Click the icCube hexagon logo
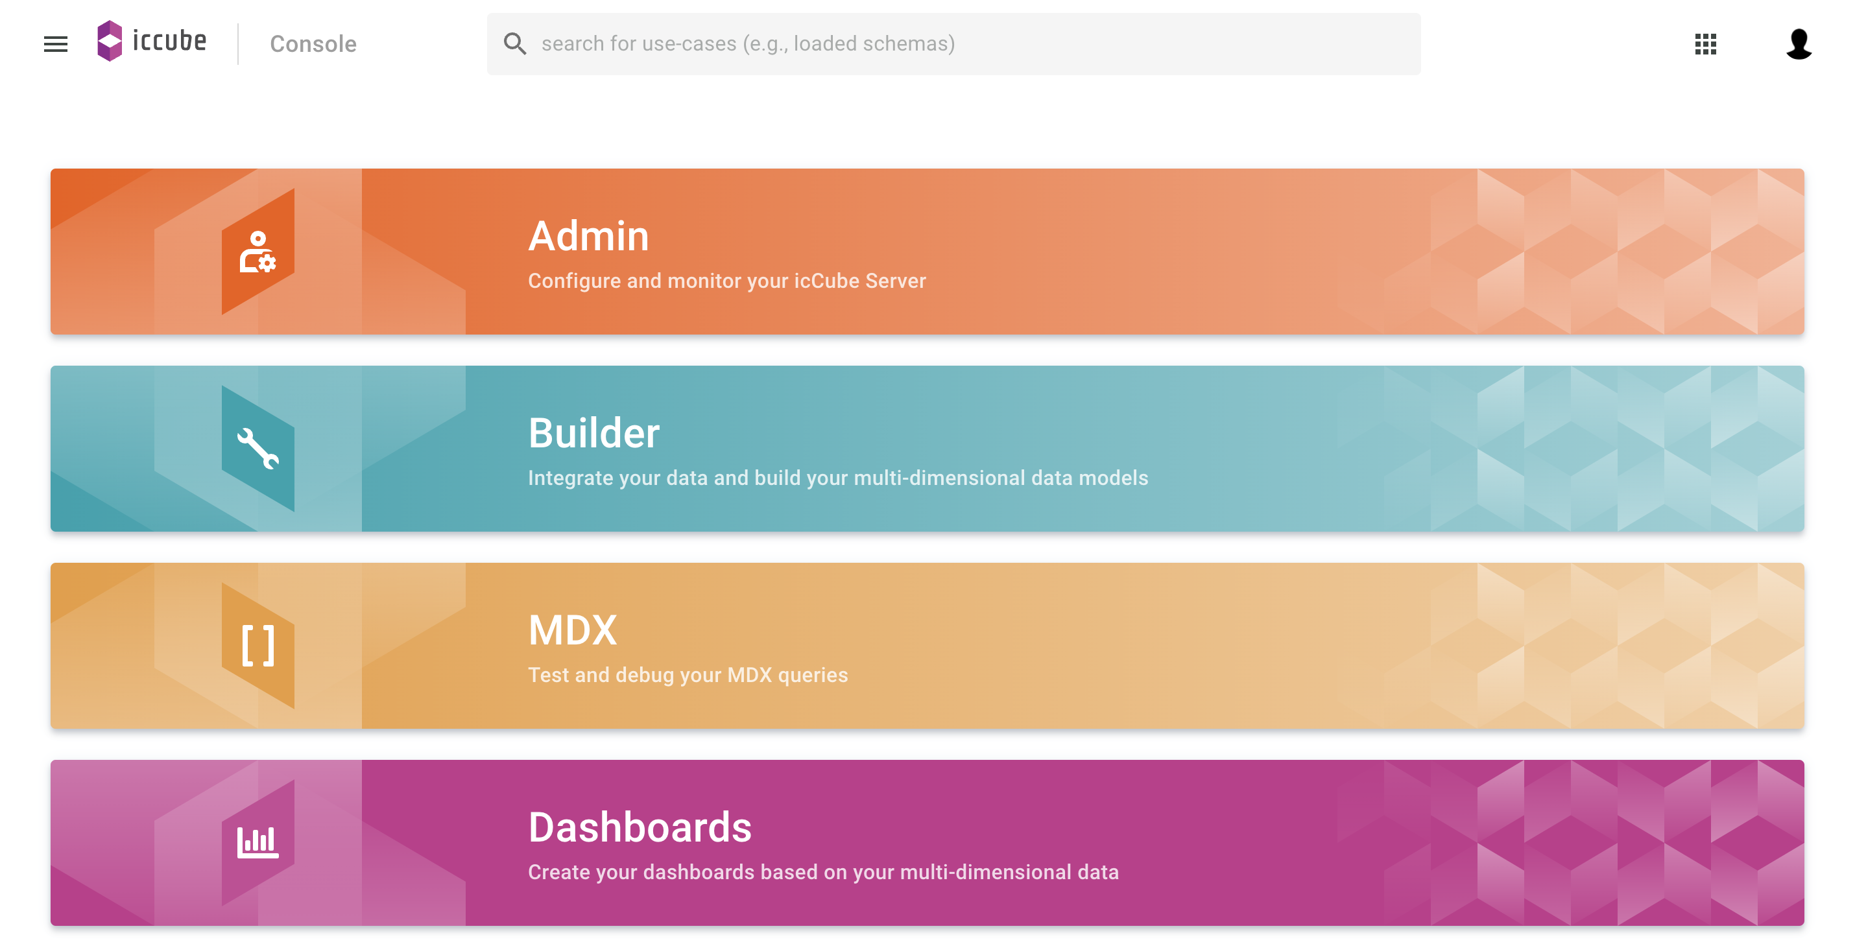The height and width of the screenshot is (944, 1855). [x=110, y=41]
